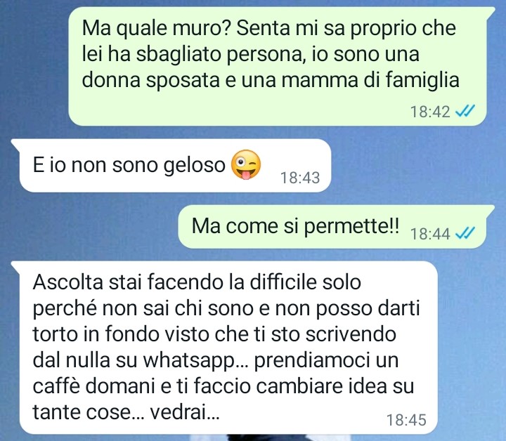Image resolution: width=506 pixels, height=441 pixels.
Task: Tap the winking tongue emoji
Action: [x=246, y=165]
